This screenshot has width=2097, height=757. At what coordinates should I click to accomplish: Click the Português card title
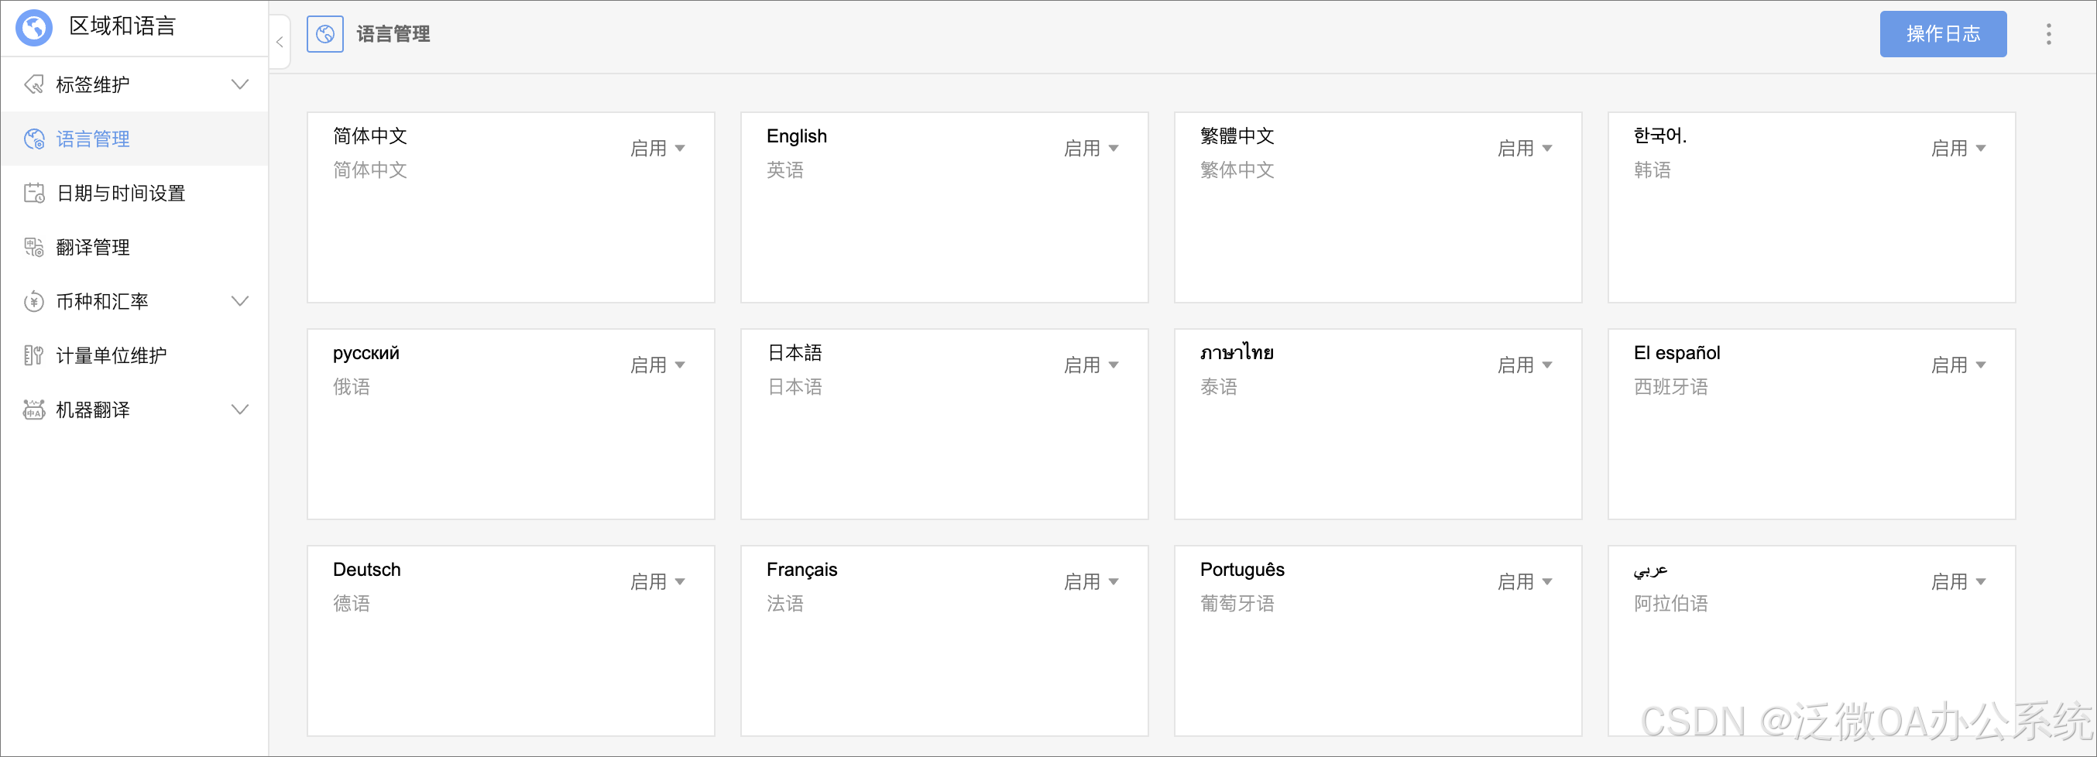pos(1242,569)
